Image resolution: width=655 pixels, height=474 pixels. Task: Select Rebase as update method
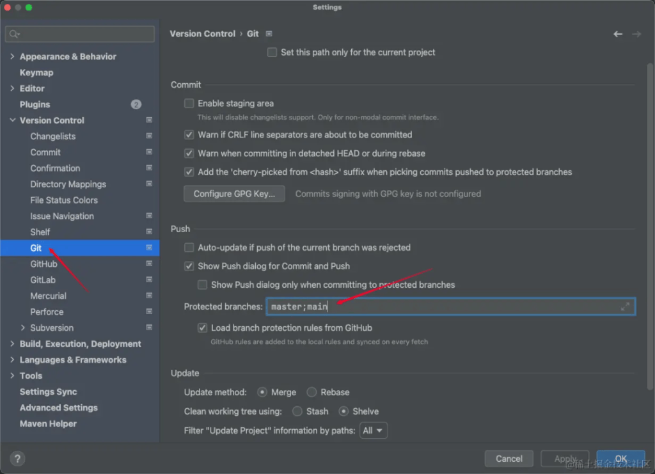click(312, 392)
